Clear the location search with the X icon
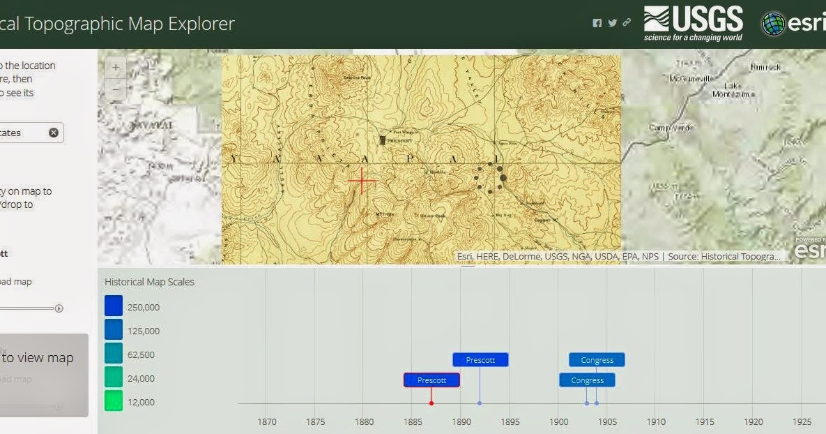Screen dimensions: 826x434 tap(54, 133)
